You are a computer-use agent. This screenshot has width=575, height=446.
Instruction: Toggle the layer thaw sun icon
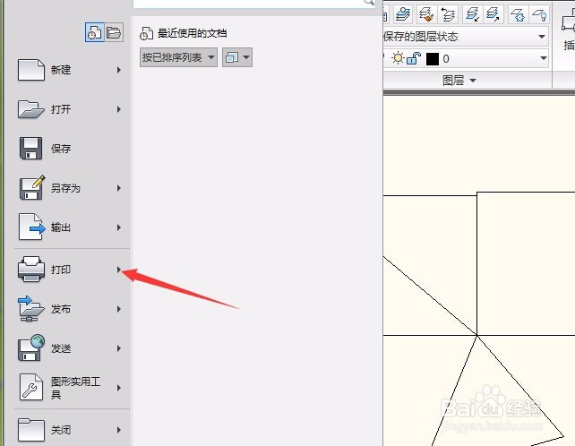click(x=398, y=58)
